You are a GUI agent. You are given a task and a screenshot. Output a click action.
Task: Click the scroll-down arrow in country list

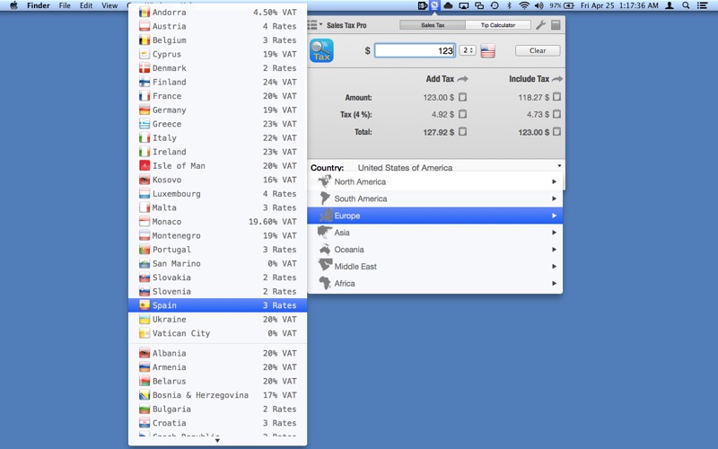tap(217, 440)
